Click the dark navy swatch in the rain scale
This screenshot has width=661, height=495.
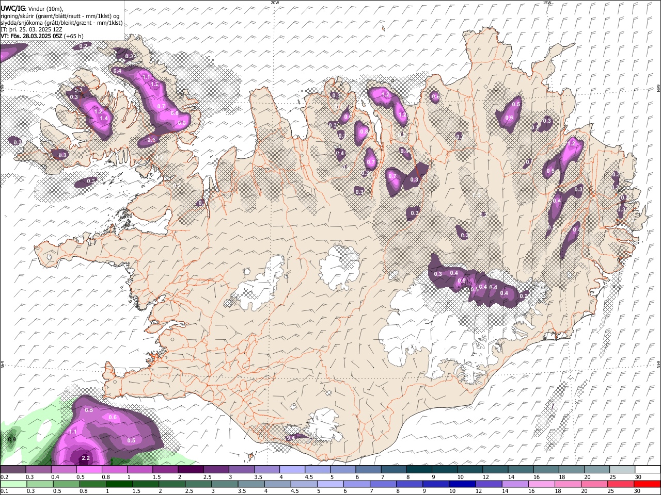(x=462, y=484)
